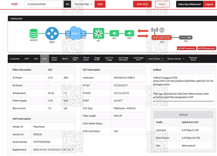Open the BRAS tab
The height and width of the screenshot is (156, 217).
click(x=65, y=59)
